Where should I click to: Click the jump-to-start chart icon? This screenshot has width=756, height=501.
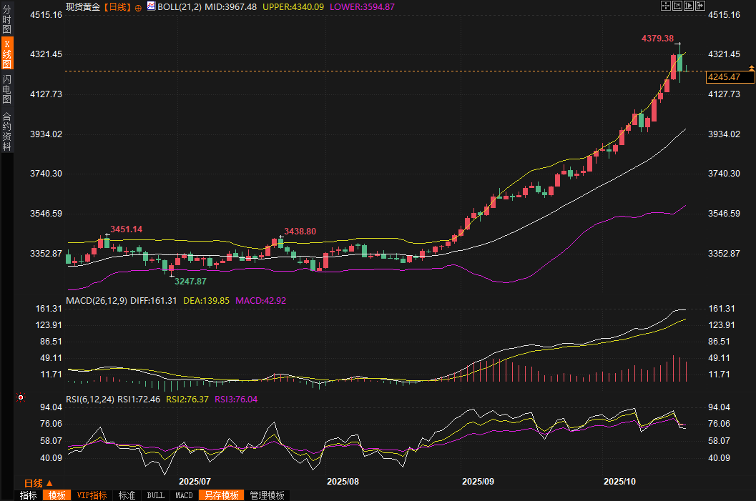tap(677, 6)
